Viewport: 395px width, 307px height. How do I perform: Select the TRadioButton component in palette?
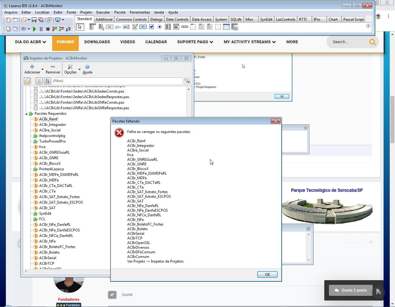pos(160,27)
